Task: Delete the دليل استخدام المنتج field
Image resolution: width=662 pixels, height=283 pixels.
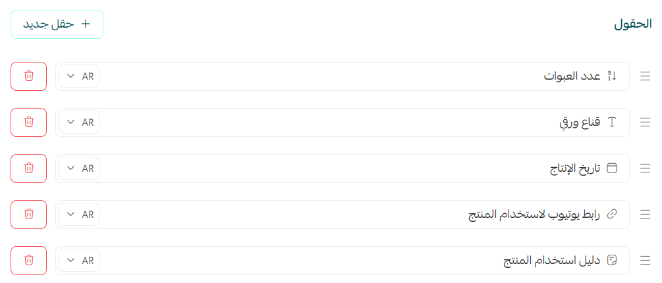Action: [x=28, y=261]
